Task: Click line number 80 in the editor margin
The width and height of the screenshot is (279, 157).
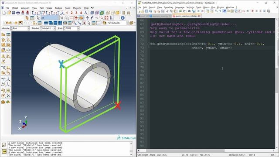Action: pos(142,75)
